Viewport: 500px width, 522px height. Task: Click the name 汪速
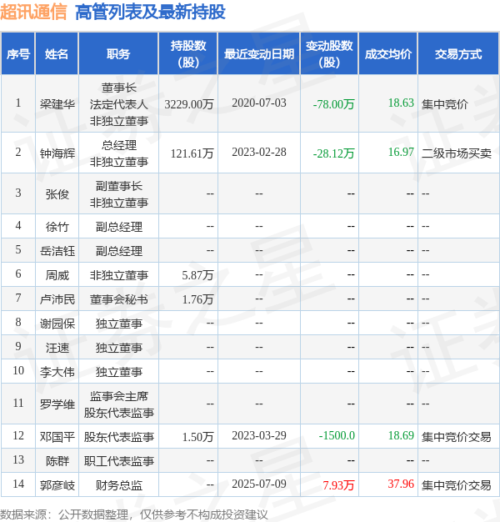pyautogui.click(x=57, y=348)
